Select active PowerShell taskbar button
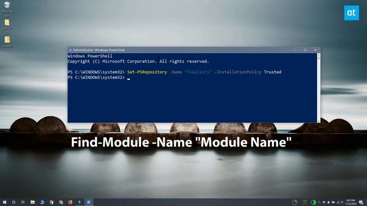The width and height of the screenshot is (367, 206). pyautogui.click(x=89, y=202)
